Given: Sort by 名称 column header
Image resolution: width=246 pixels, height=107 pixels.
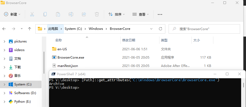Looking at the screenshot, I should coord(58,40).
